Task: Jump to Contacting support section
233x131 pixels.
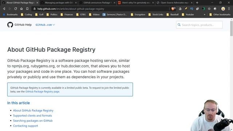Action: point(25,126)
